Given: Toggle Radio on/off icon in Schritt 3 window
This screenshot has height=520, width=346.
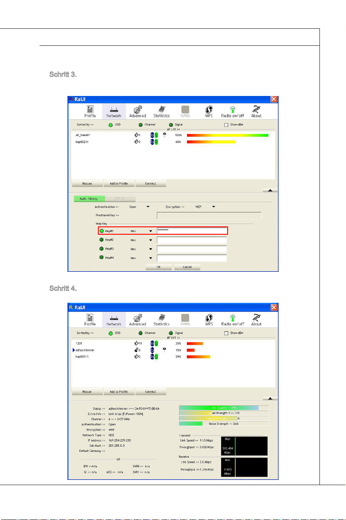Looking at the screenshot, I should click(232, 111).
